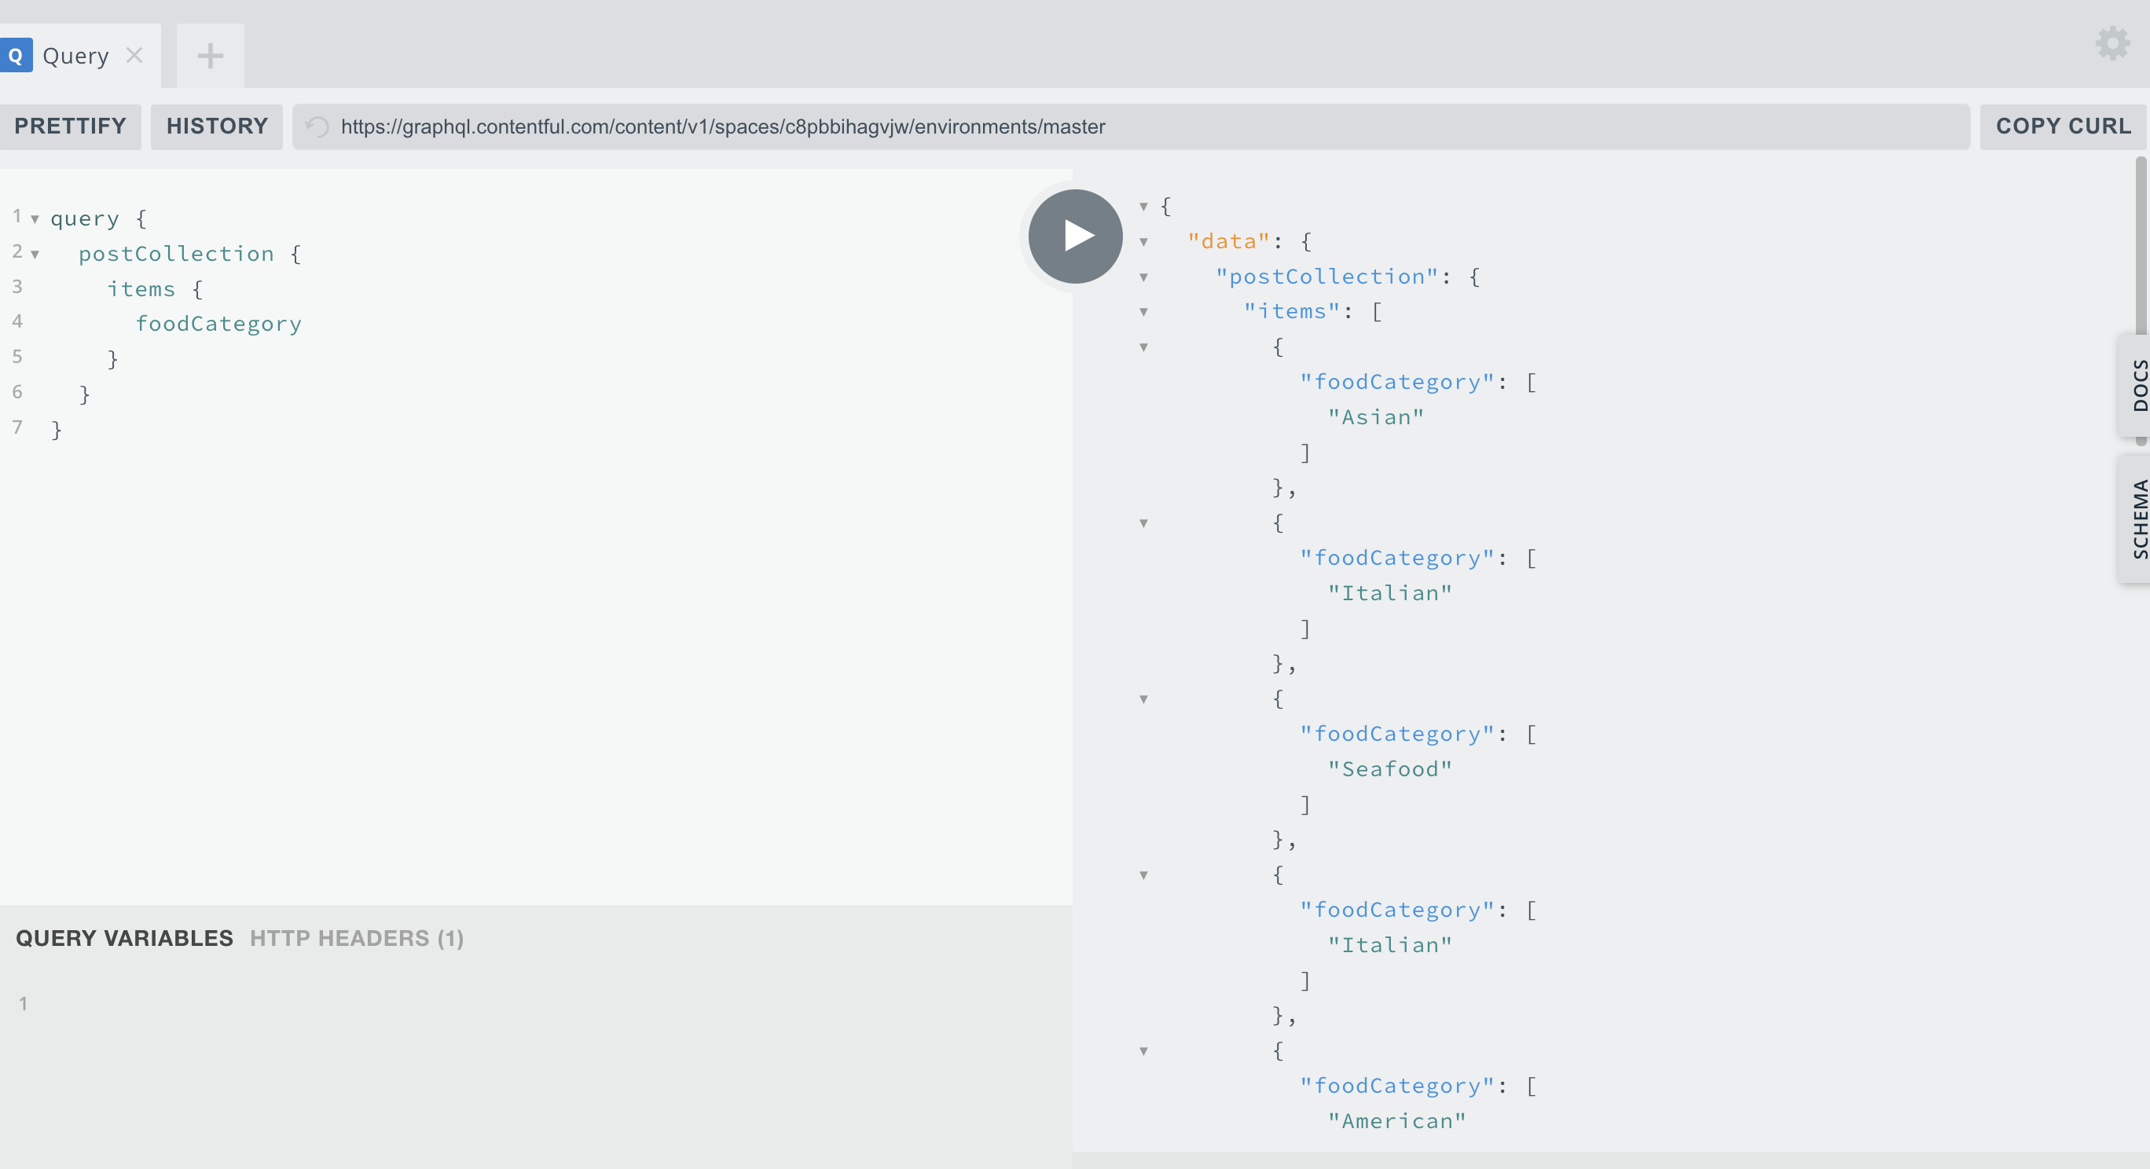Select the QUERY VARIABLES tab
This screenshot has height=1169, width=2150.
pos(124,938)
